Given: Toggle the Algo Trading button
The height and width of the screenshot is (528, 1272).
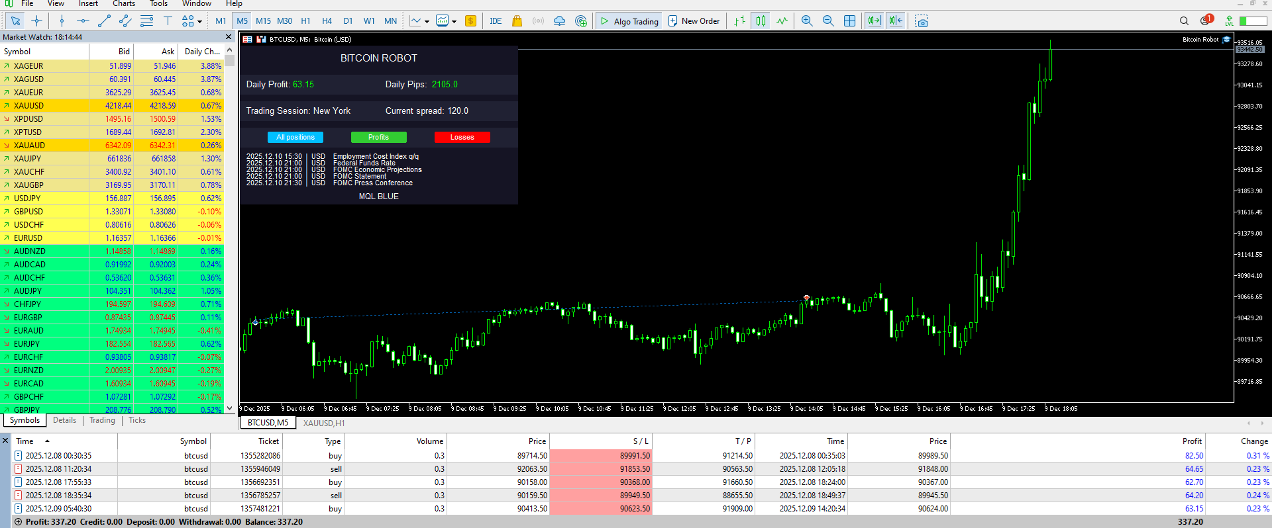Looking at the screenshot, I should tap(629, 21).
